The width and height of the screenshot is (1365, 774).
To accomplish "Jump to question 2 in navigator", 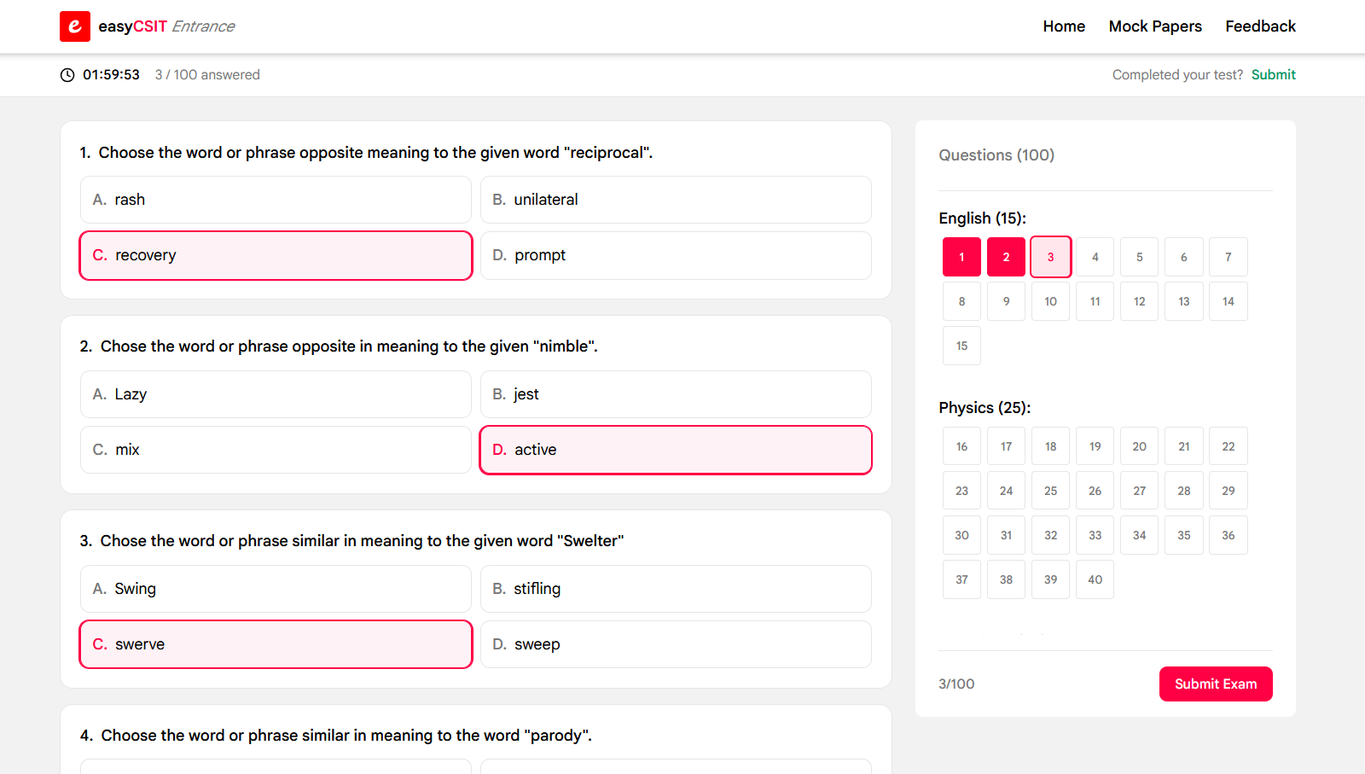I will click(x=1006, y=257).
